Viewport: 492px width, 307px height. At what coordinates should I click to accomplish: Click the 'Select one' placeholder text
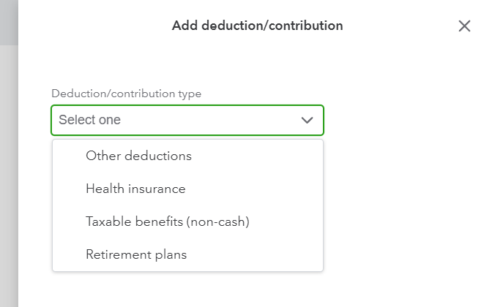click(90, 121)
